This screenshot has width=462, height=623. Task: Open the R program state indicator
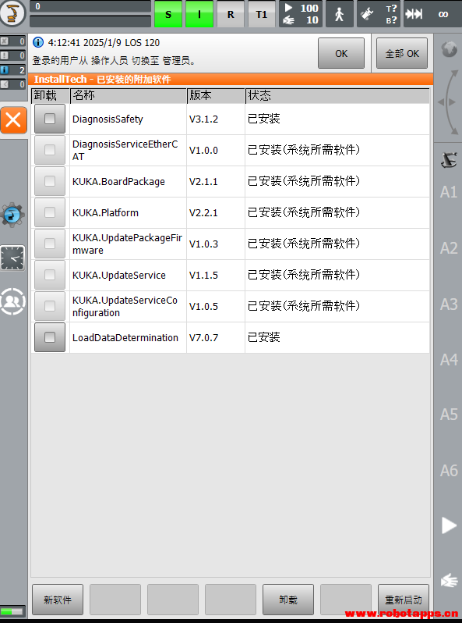pos(231,14)
